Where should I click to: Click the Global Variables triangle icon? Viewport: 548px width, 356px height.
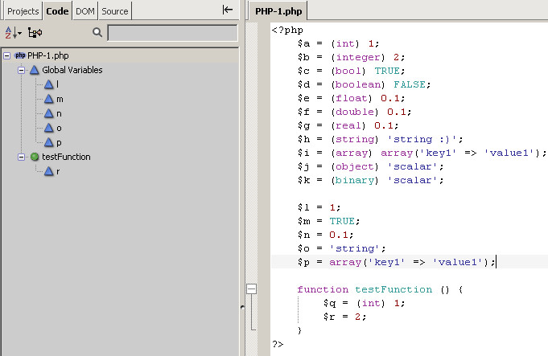click(x=35, y=70)
